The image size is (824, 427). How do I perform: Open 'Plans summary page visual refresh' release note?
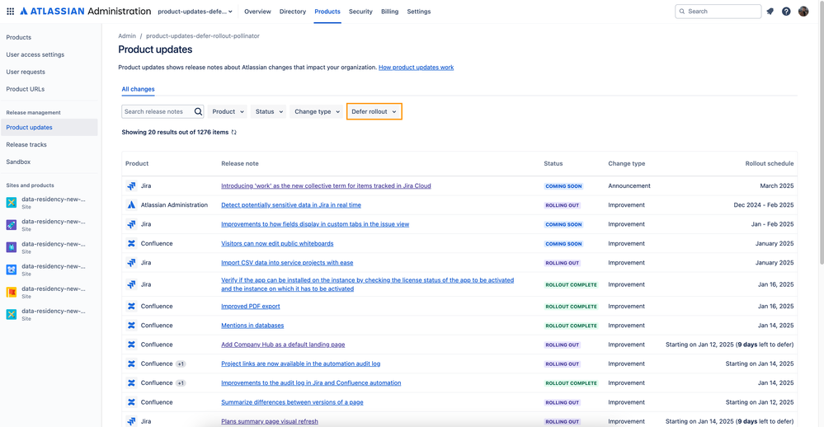(270, 421)
